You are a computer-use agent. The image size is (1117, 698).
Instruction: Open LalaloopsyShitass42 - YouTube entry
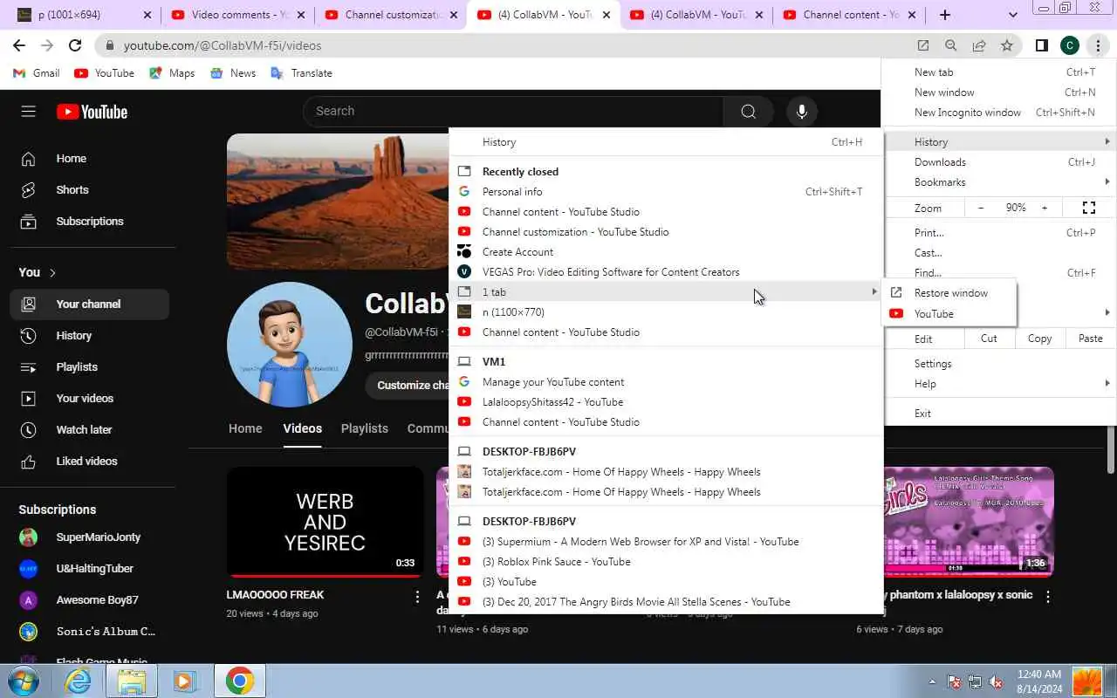(668, 402)
